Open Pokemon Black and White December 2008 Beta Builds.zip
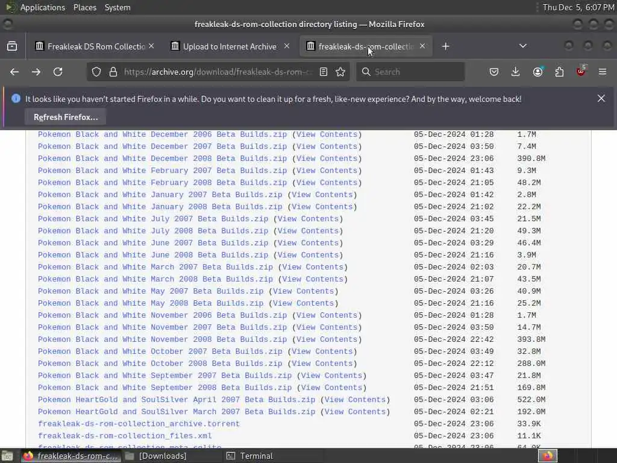This screenshot has width=617, height=463. click(x=163, y=159)
